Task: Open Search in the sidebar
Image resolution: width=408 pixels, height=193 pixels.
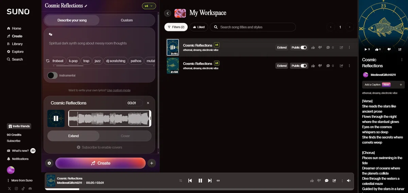Action: click(15, 59)
